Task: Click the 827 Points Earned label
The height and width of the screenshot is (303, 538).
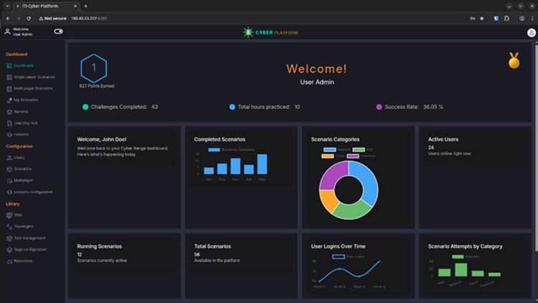Action: tap(97, 86)
